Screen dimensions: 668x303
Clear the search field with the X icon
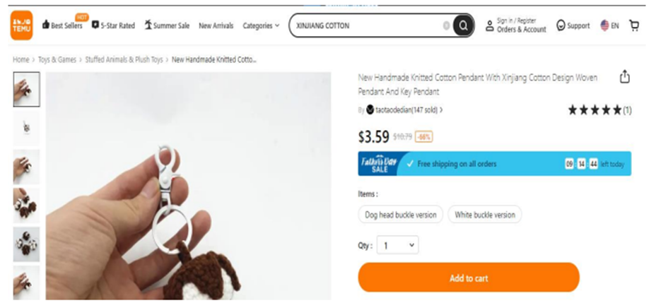pyautogui.click(x=446, y=26)
